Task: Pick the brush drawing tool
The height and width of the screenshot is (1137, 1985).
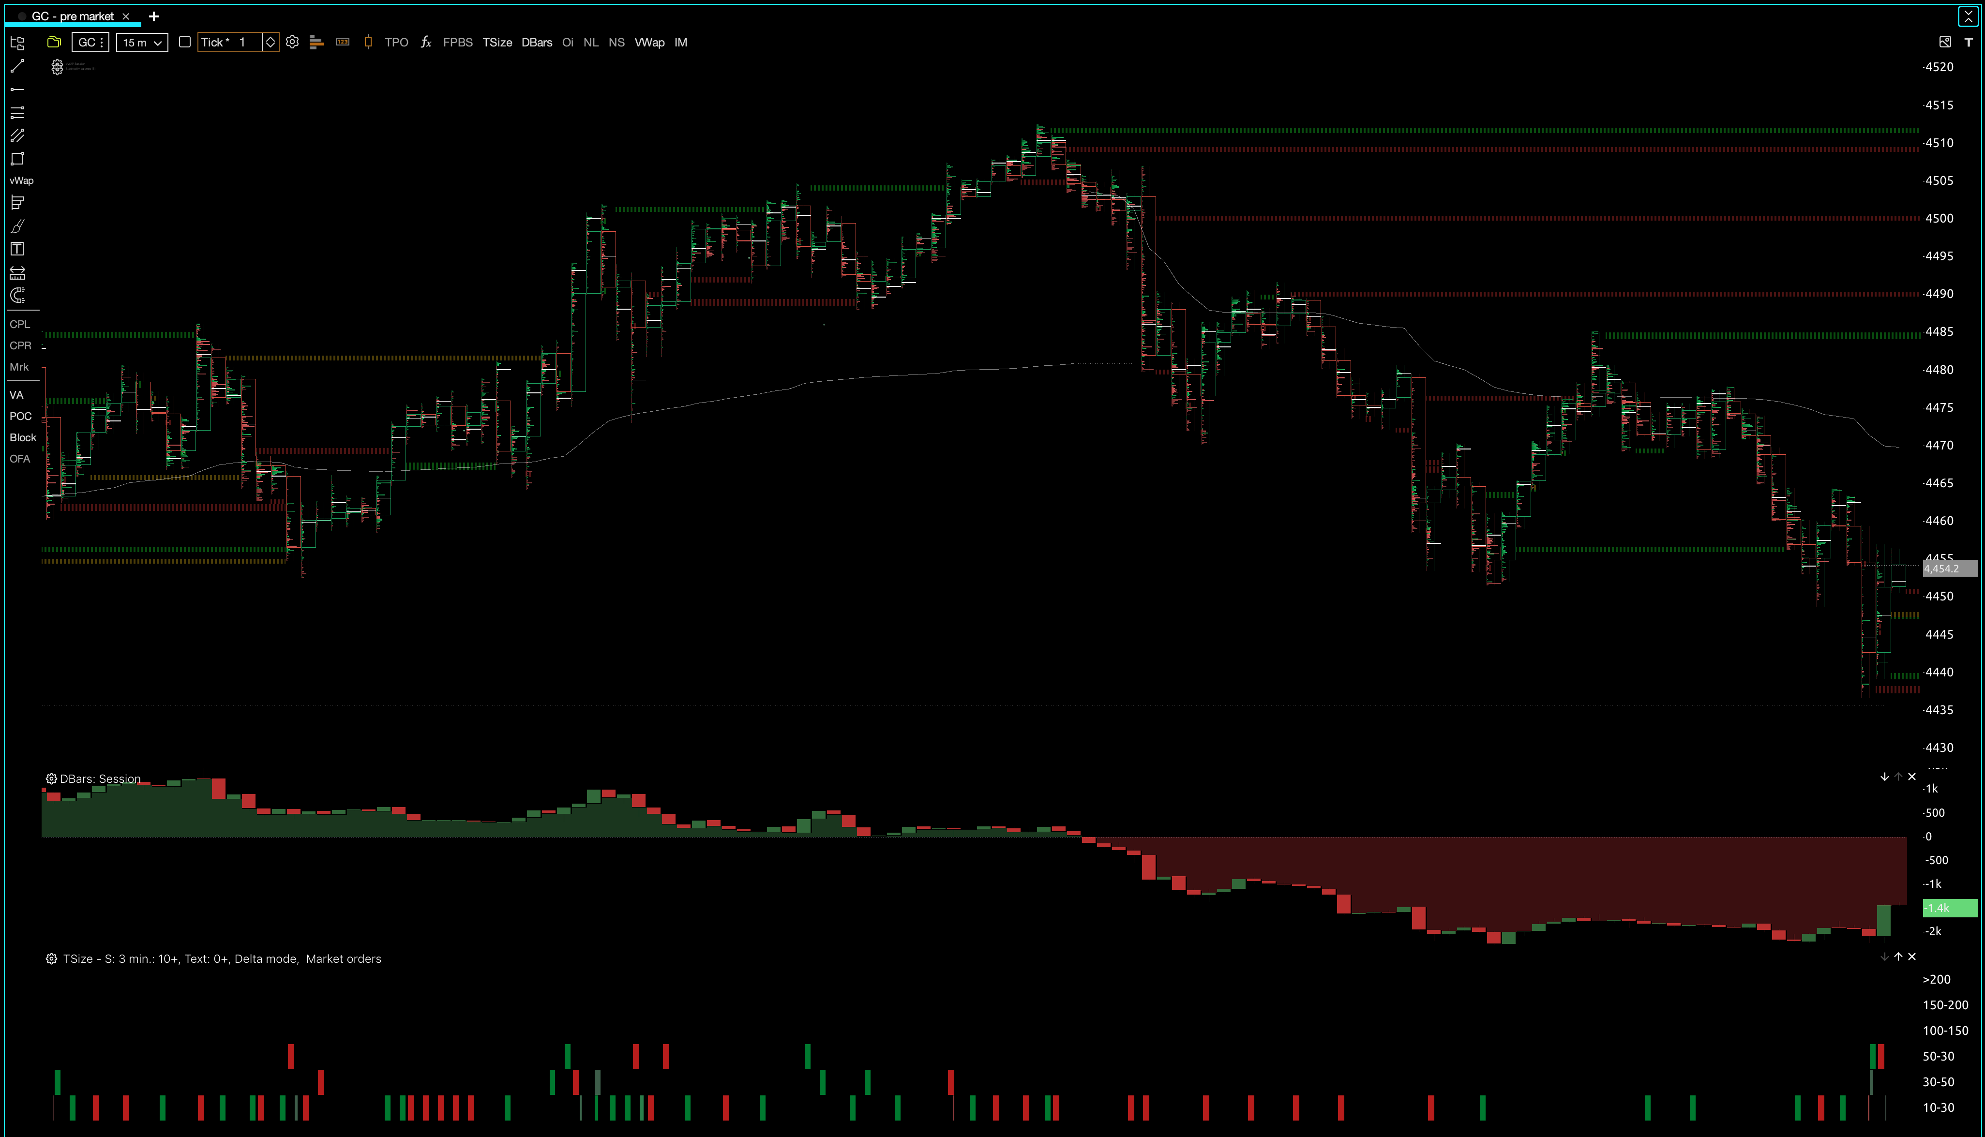Action: tap(17, 226)
